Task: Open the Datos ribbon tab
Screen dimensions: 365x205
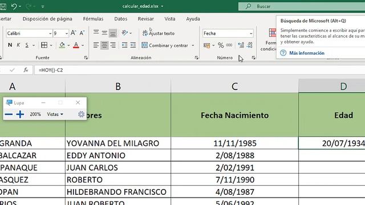Action: 120,19
